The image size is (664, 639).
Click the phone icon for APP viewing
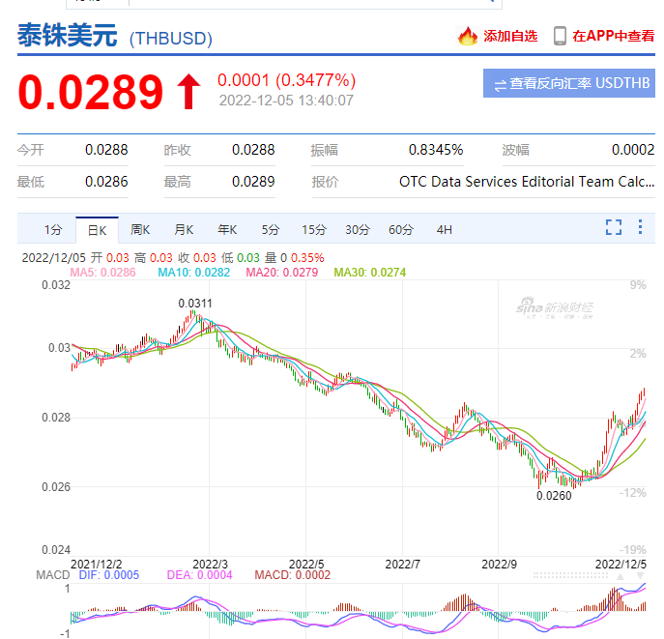pos(560,37)
